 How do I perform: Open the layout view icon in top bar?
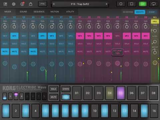coord(5,4)
